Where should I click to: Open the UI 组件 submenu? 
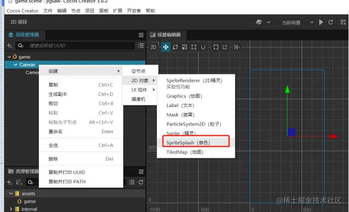click(x=140, y=90)
